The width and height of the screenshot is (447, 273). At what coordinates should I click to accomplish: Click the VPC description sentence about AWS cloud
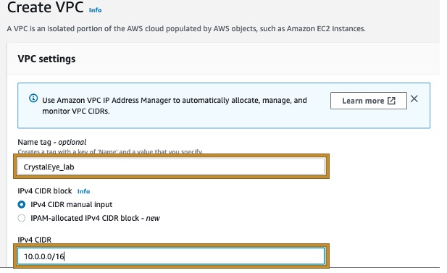click(x=186, y=29)
